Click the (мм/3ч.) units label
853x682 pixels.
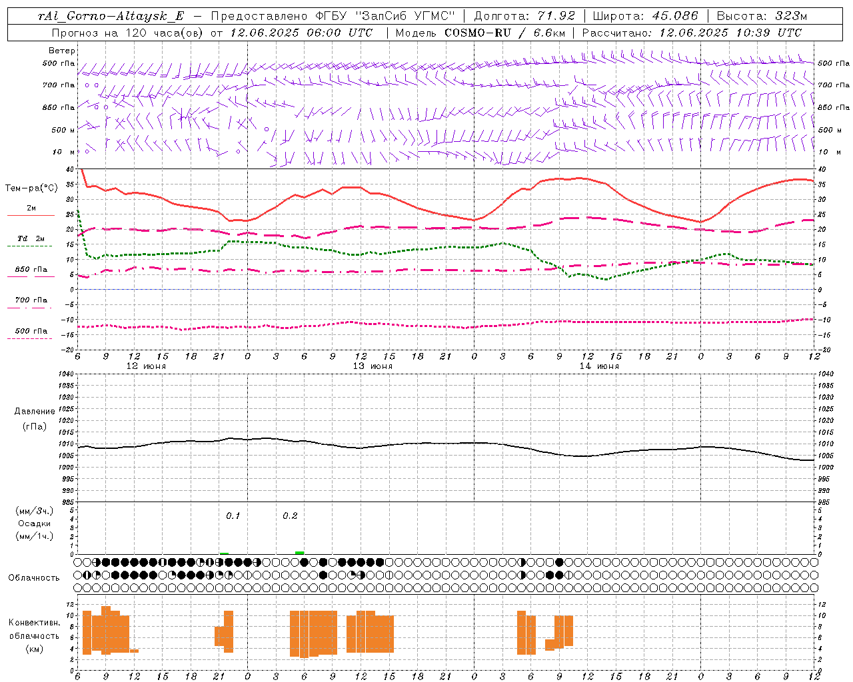35,511
